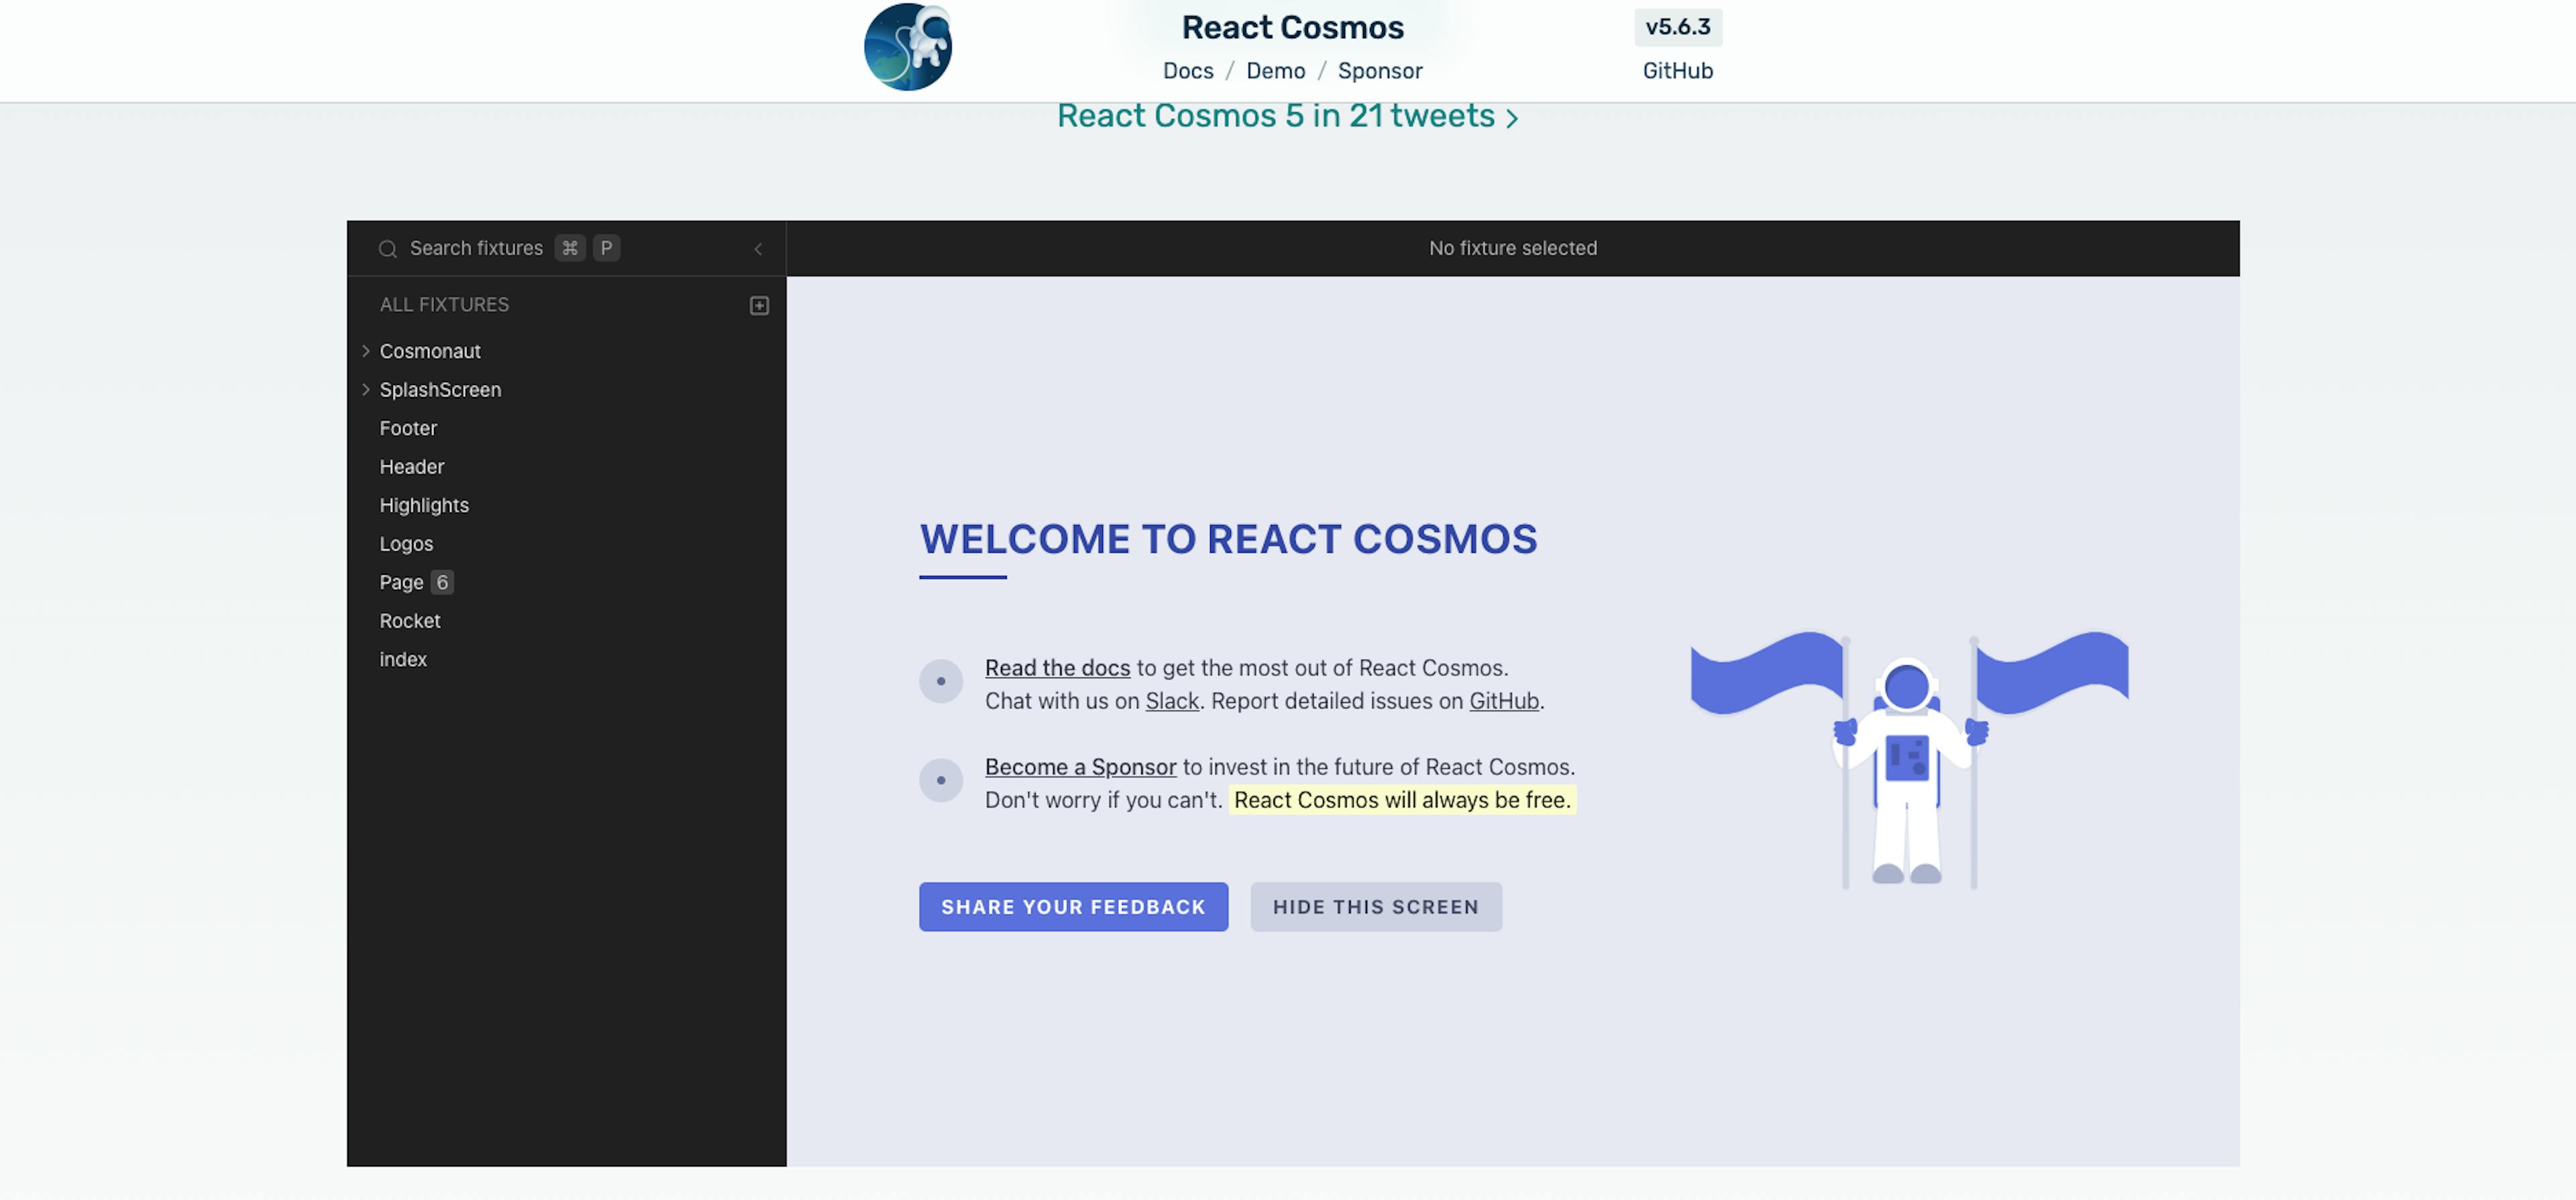Click the search magnifier icon
Image resolution: width=2576 pixels, height=1200 pixels.
tap(388, 249)
